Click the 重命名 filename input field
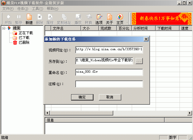Viewport: 193px width, 140px height. tap(109, 72)
